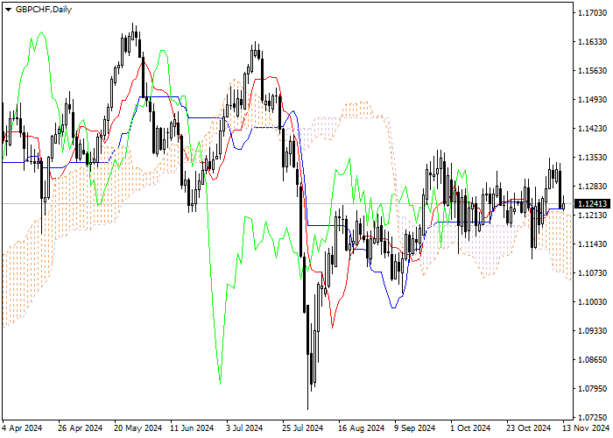
Task: Click the 1.14230 price axis label
Action: (592, 129)
